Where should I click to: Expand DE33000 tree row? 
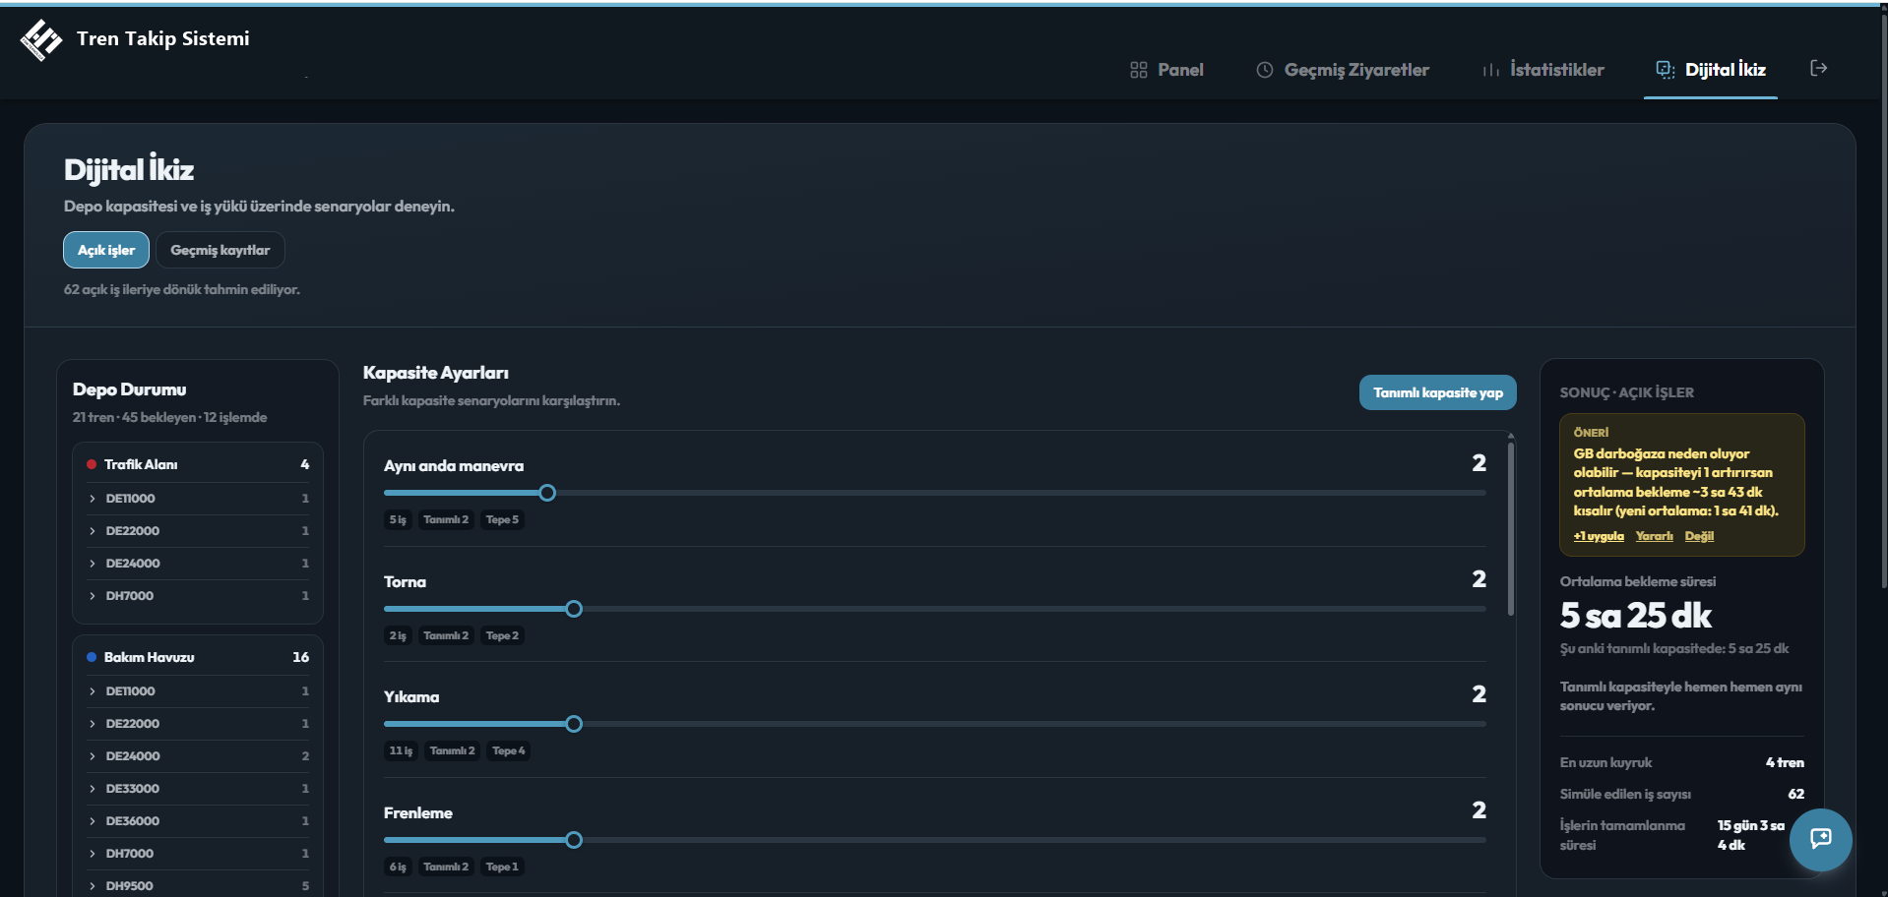pyautogui.click(x=198, y=788)
